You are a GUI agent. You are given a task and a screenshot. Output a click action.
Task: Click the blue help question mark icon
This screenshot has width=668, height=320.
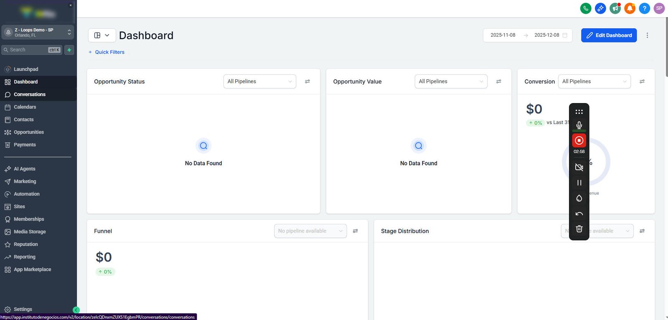coord(645,8)
